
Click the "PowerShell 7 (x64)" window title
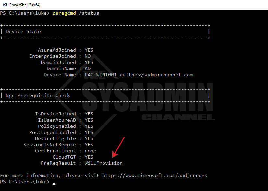click(x=25, y=5)
